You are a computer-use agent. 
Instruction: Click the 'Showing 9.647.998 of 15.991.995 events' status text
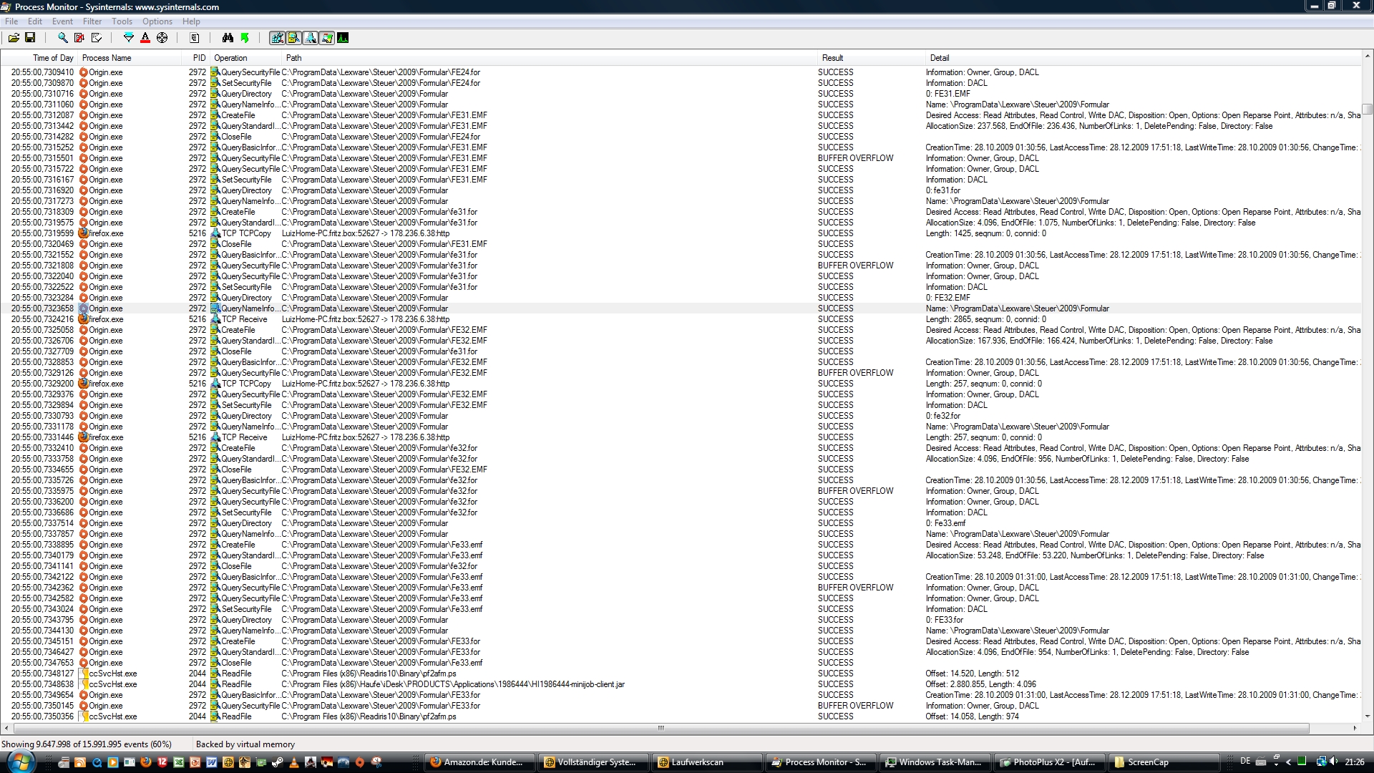[x=87, y=744]
